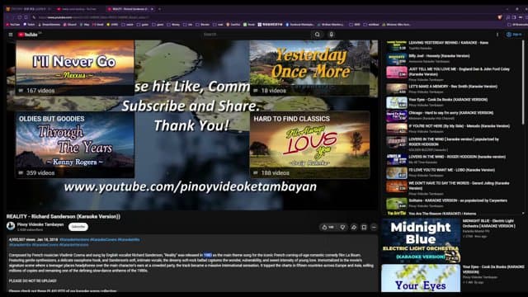This screenshot has width=528, height=297.
Task: Click the first hashtag link in the description
Action: pos(74,239)
